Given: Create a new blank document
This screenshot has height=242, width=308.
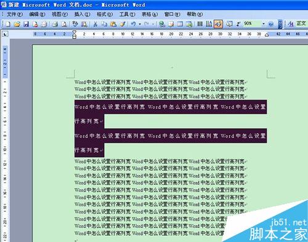Looking at the screenshot, I should click(8, 24).
